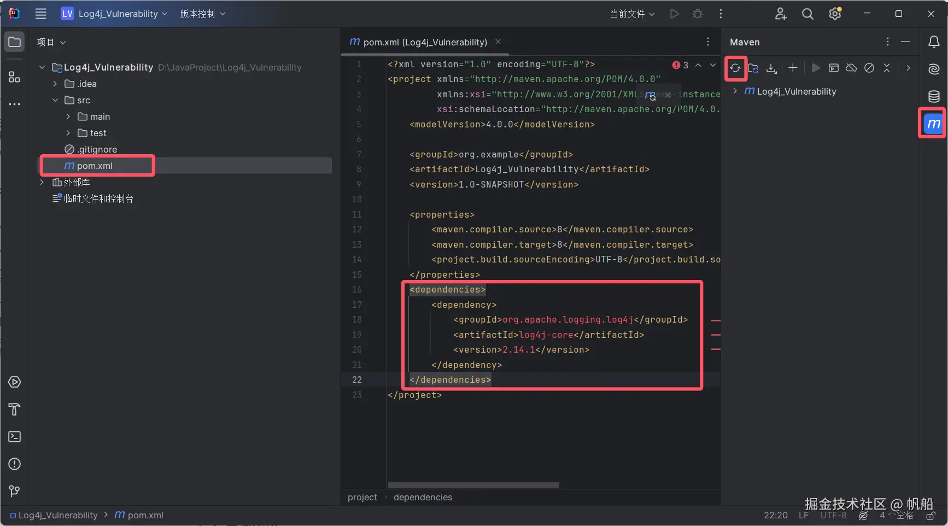Expand the 外部库 node

click(42, 182)
